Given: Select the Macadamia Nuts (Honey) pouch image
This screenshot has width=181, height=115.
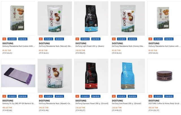Looking at the screenshot, I should click(x=128, y=19).
